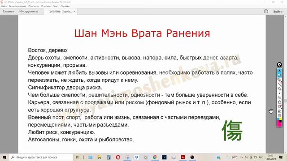Click the clear screen bin icon in annotation toolbar
Screen dimensions: 287x161
(279, 102)
